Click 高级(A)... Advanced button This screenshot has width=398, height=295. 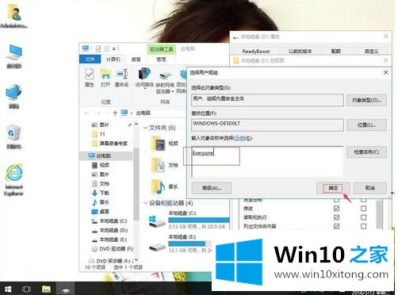pyautogui.click(x=212, y=188)
